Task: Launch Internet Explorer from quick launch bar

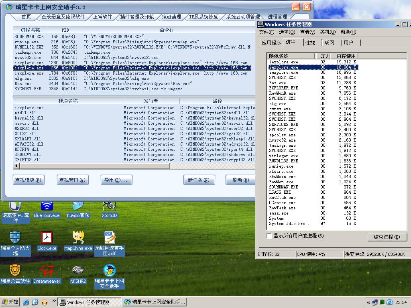Action: pyautogui.click(x=26, y=302)
